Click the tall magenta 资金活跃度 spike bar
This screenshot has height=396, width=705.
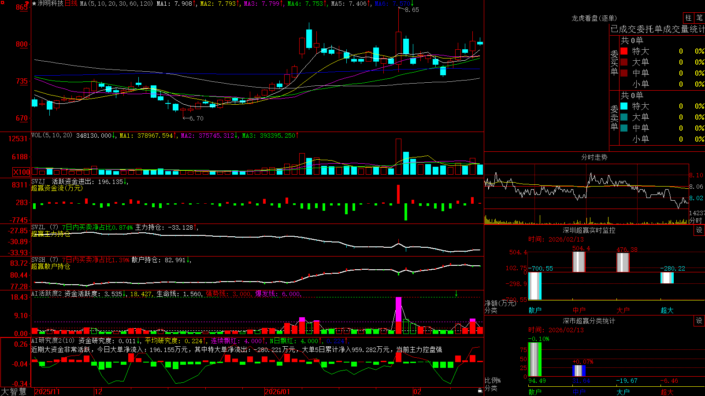(x=398, y=315)
